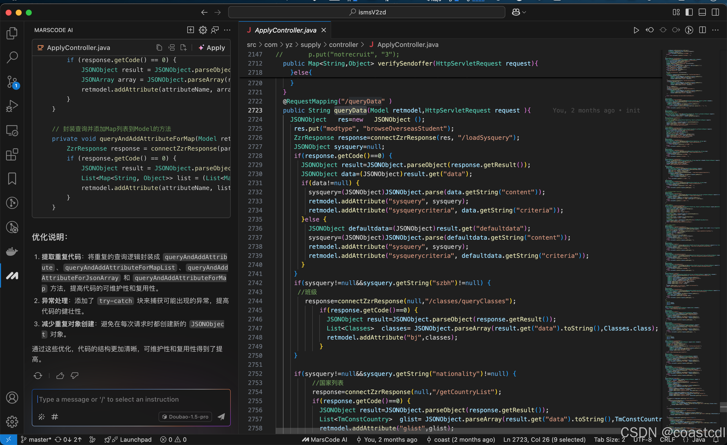Click the master* branch in status bar

pos(36,439)
